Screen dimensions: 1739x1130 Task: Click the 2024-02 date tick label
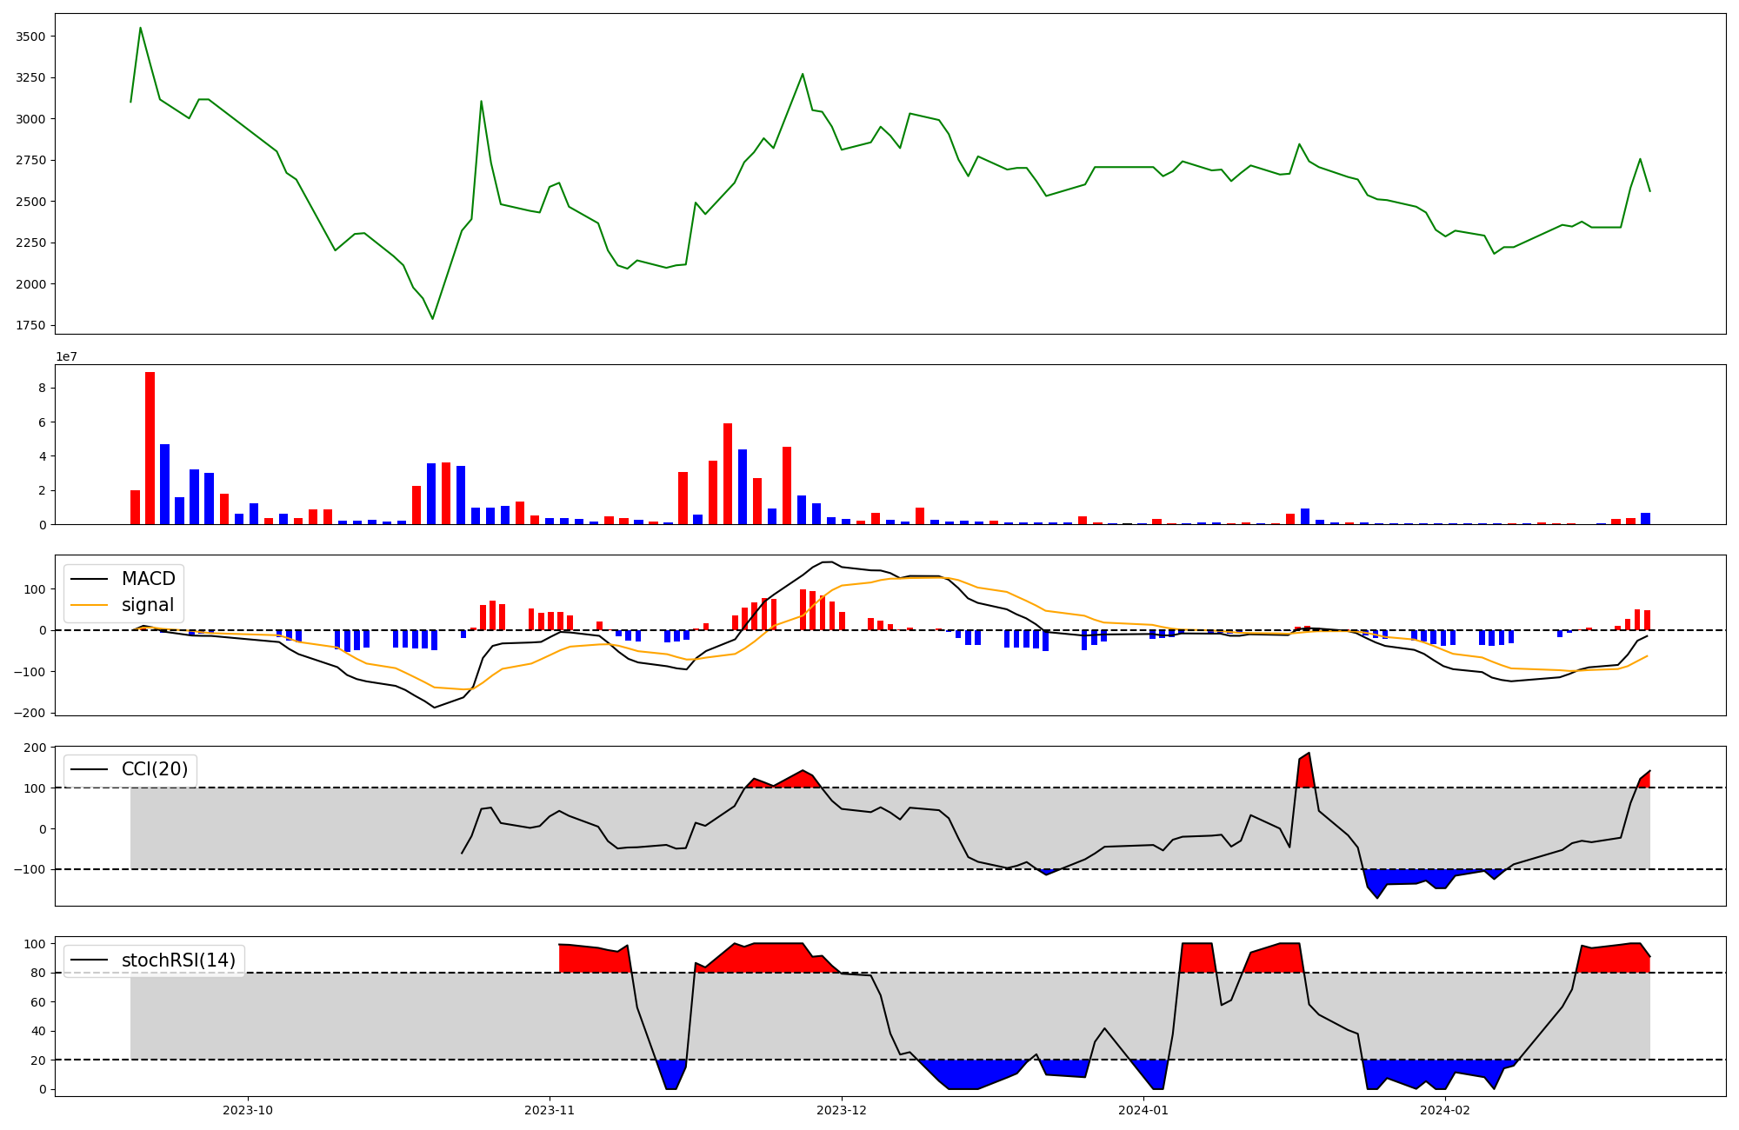[x=1445, y=1110]
